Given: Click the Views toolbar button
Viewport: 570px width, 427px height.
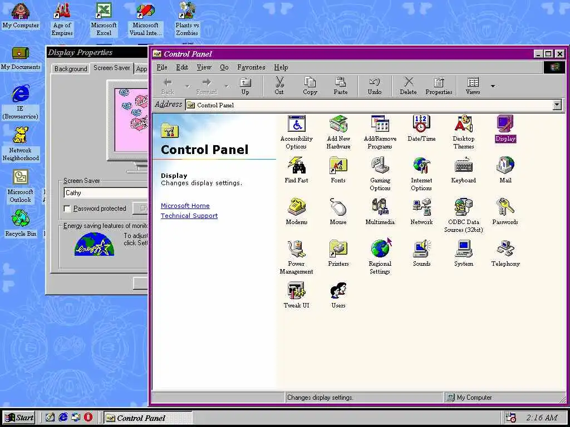Looking at the screenshot, I should tap(473, 86).
